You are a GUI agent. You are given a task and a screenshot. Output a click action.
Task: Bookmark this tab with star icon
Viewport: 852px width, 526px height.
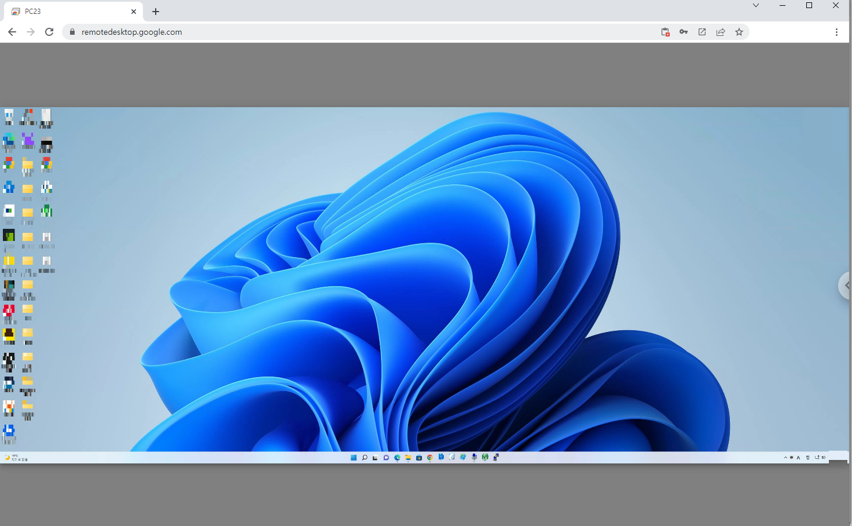[x=739, y=32]
